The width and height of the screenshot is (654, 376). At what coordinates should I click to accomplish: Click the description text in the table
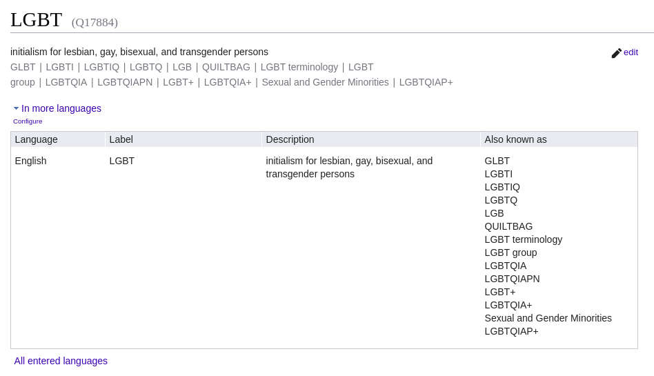pos(349,167)
